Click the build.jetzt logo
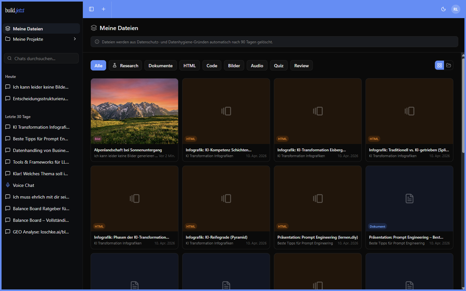Viewport: 466px width, 291px height. (15, 10)
